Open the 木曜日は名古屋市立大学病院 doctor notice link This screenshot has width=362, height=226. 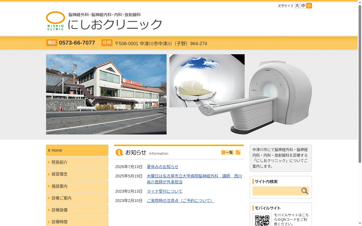[194, 179]
